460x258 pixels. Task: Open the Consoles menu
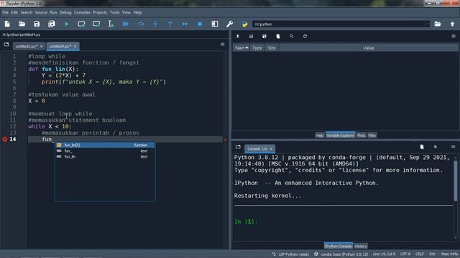(82, 13)
